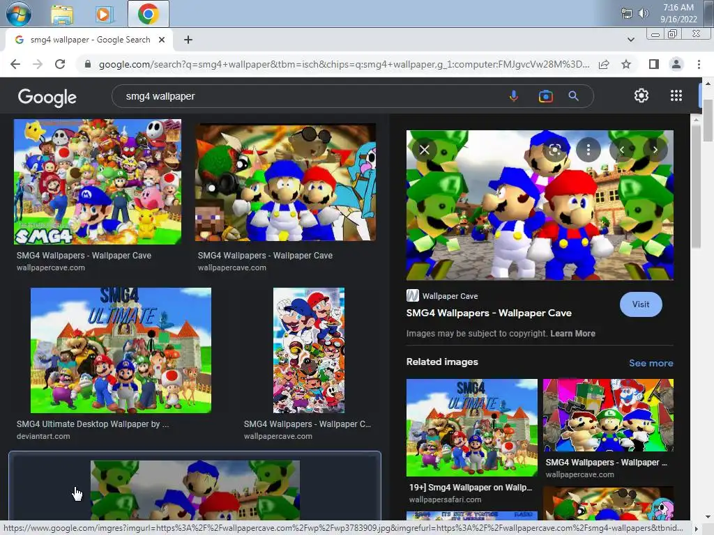Click the page vertical scrollbar

point(708,120)
